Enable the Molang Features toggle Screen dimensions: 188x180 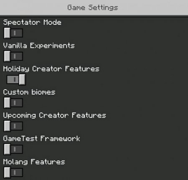pyautogui.click(x=13, y=173)
